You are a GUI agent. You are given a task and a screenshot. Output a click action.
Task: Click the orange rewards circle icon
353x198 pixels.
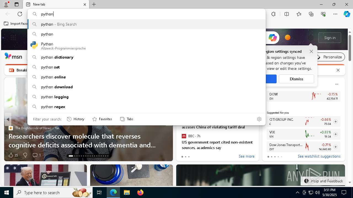[x=288, y=38]
